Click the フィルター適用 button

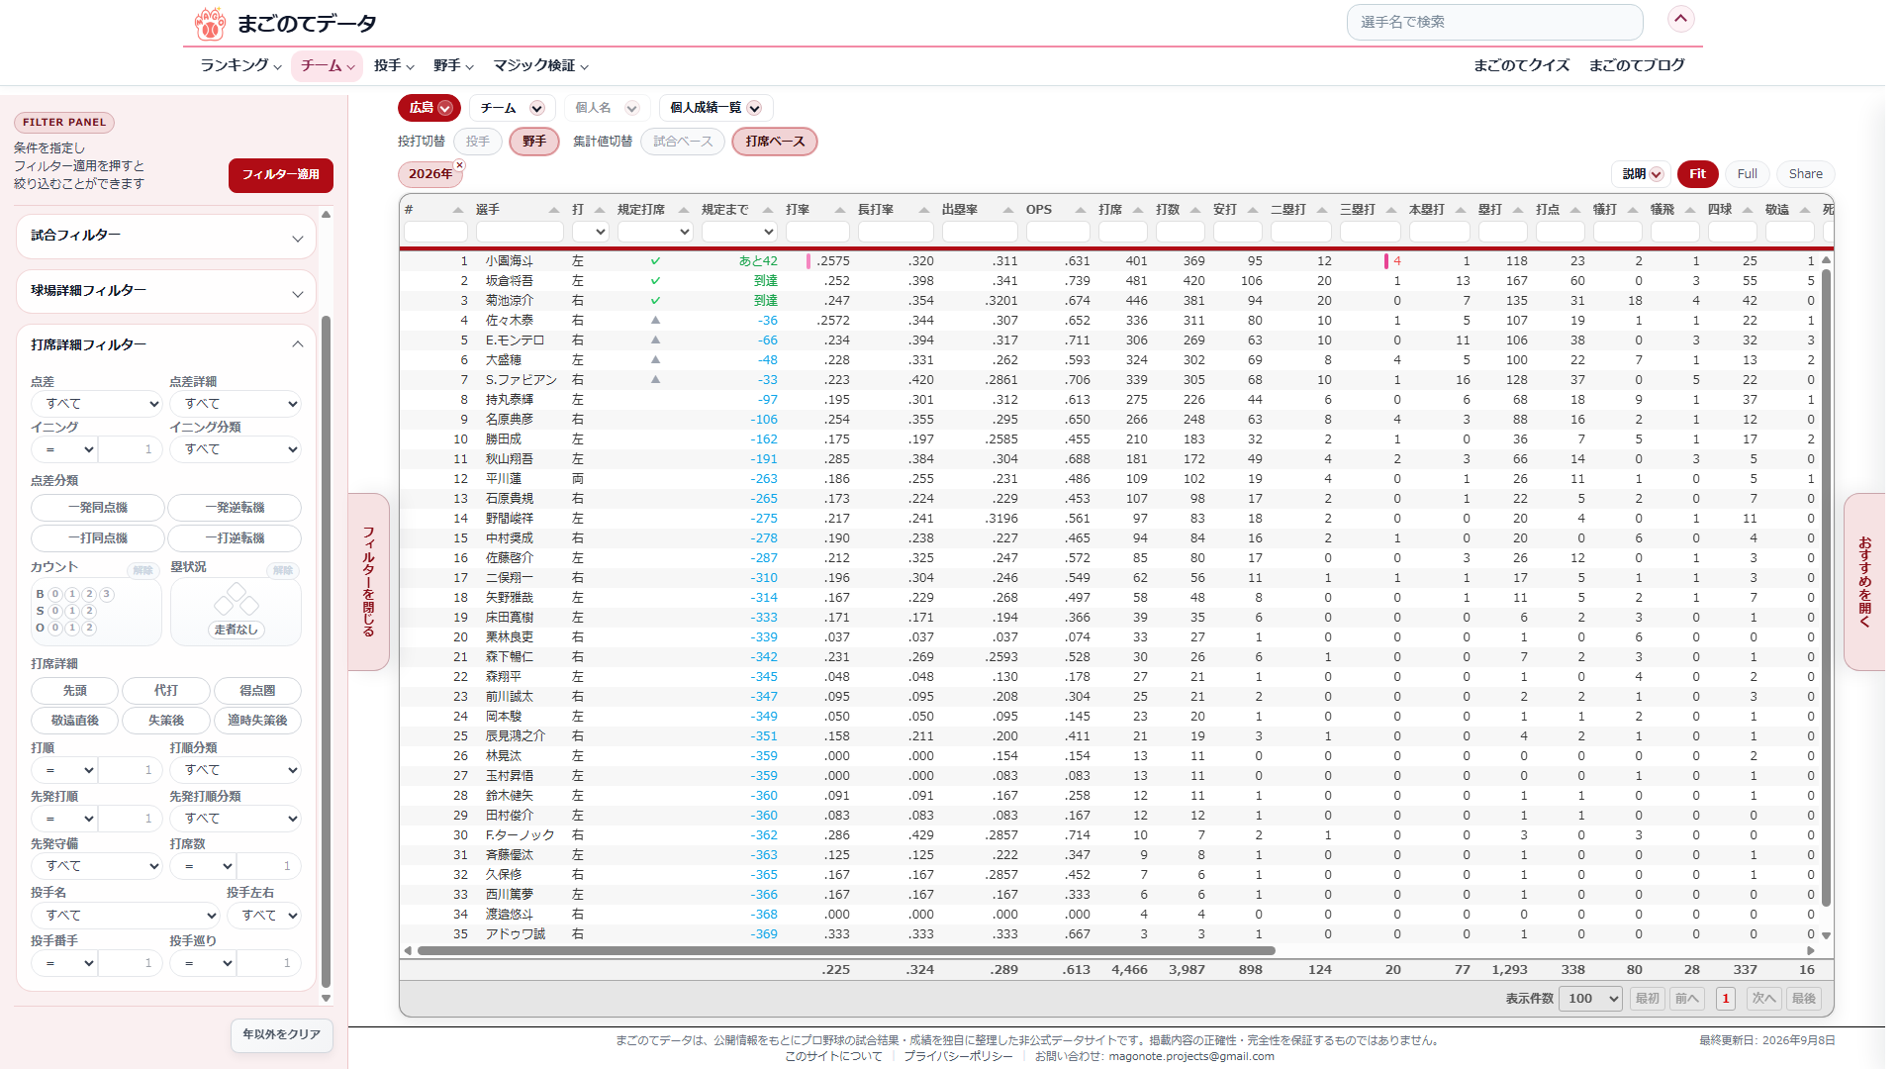coord(281,175)
